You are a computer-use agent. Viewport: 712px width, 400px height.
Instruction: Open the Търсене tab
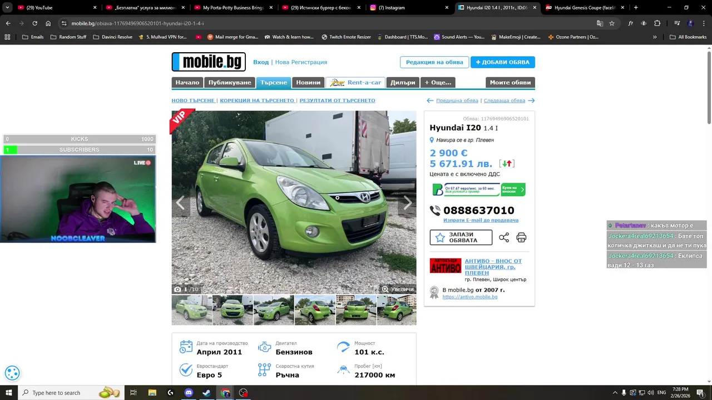click(273, 82)
